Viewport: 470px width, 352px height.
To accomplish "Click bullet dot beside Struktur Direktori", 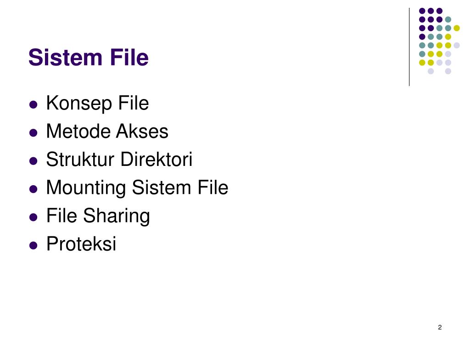I will tap(33, 161).
